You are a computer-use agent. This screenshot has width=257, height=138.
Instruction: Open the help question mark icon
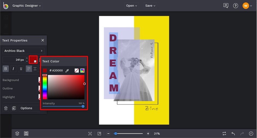click(235, 6)
